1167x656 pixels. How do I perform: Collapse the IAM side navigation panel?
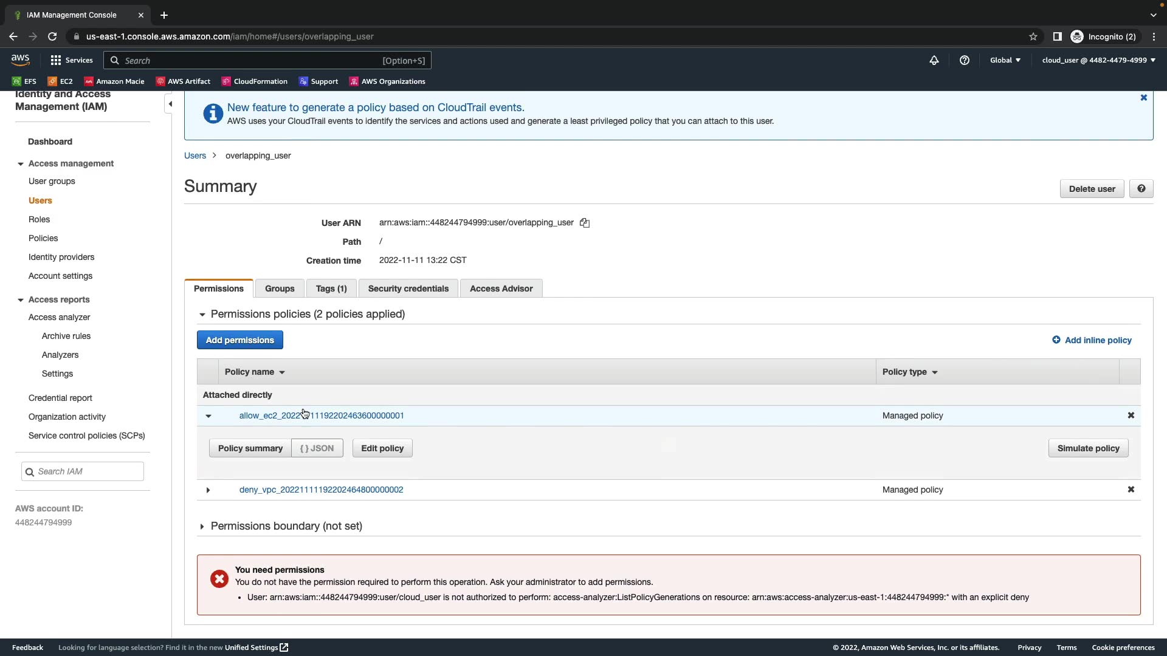tap(170, 104)
